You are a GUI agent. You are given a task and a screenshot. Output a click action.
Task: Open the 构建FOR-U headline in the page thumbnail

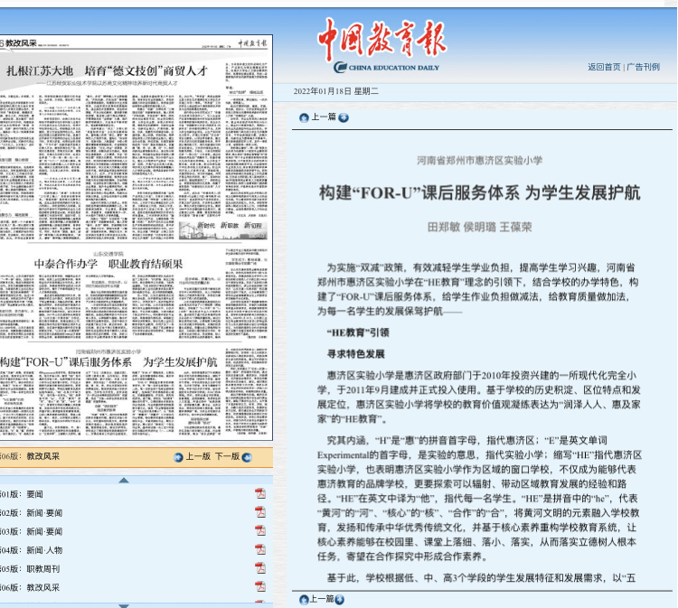click(108, 361)
